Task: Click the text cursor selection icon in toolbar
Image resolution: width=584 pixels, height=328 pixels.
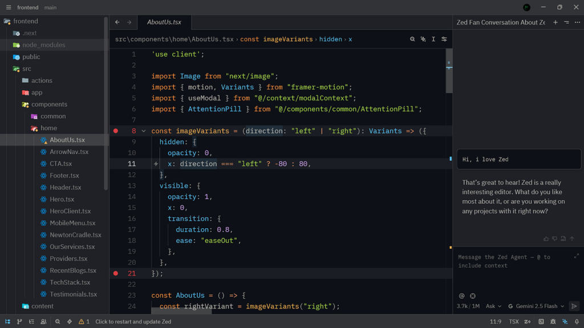Action: click(433, 39)
